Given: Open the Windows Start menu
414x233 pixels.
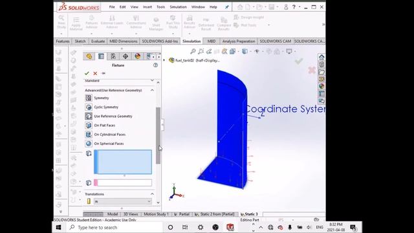Looking at the screenshot, I should pyautogui.click(x=59, y=227).
